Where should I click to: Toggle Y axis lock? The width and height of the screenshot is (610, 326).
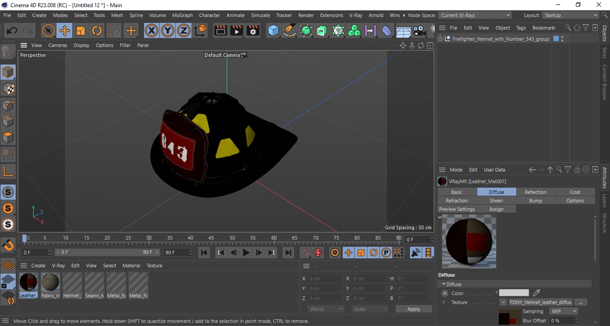click(x=168, y=30)
